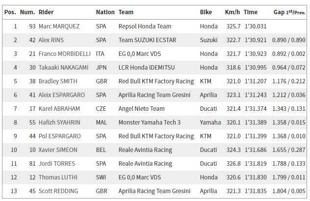This screenshot has height=201, width=310.
Task: Select Repsol Honda Team cell
Action: [145, 26]
